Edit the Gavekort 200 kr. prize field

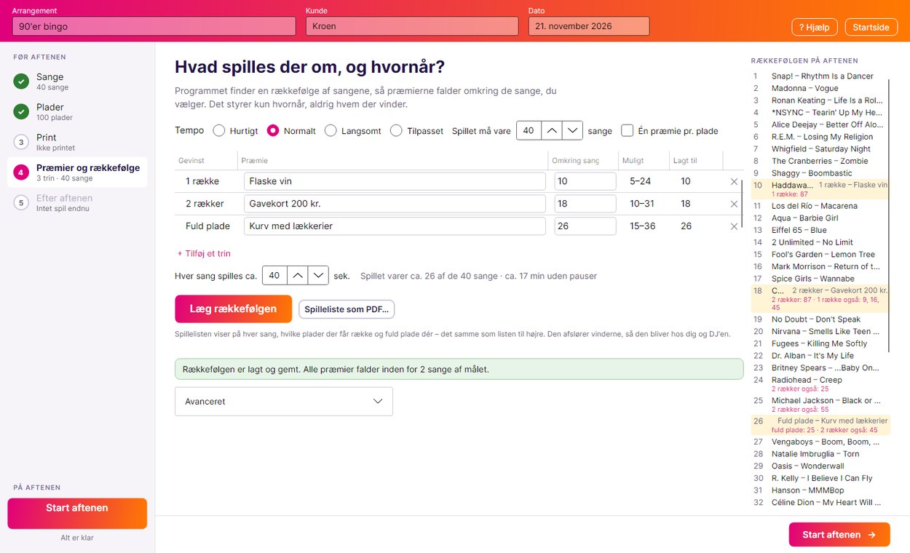click(395, 204)
